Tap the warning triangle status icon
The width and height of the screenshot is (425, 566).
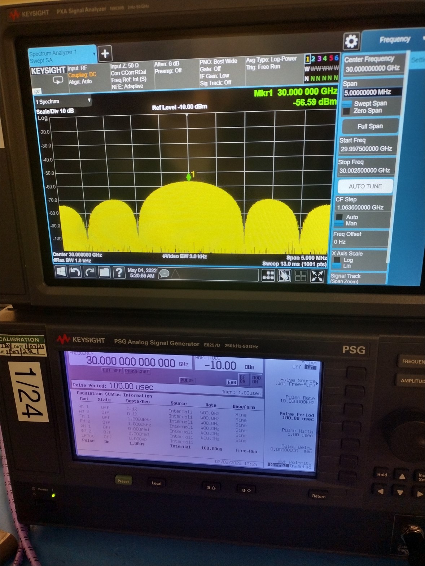point(175,274)
